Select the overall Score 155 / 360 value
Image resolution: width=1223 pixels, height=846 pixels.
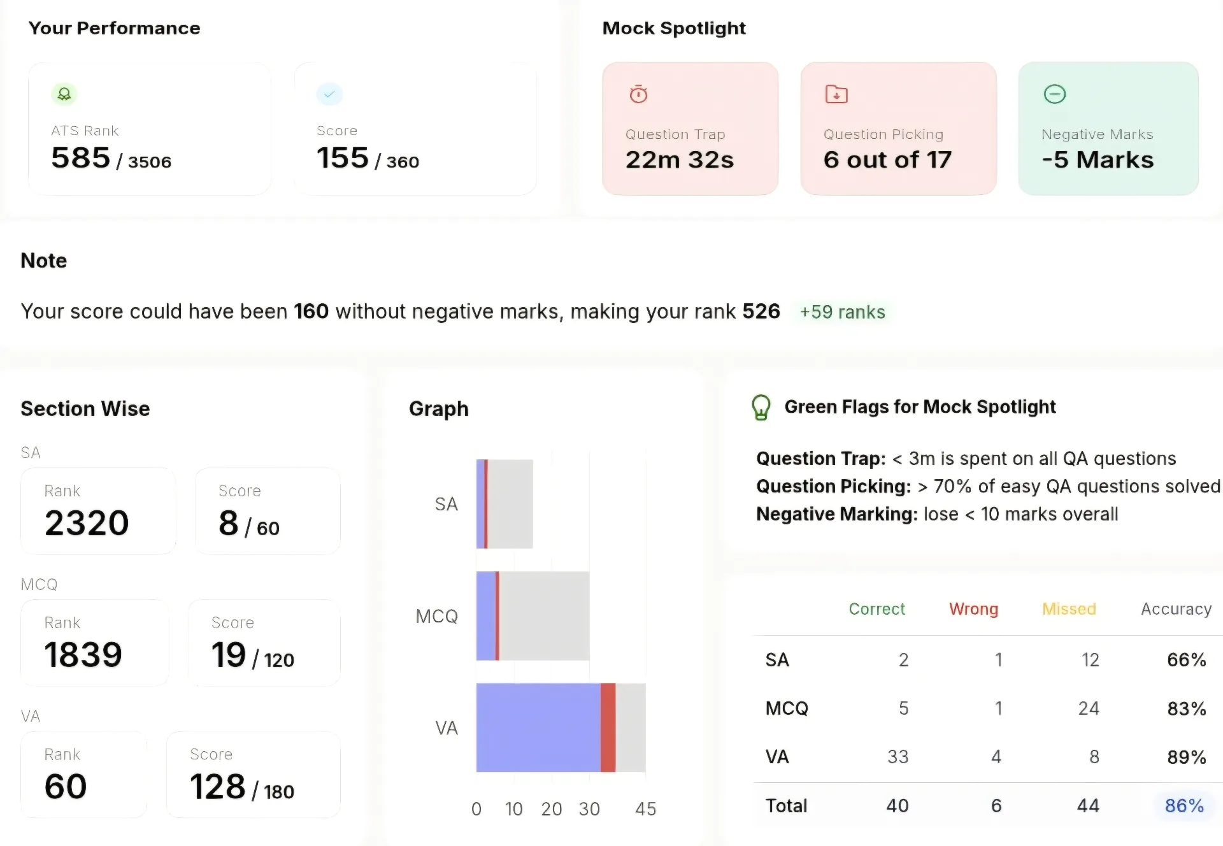(x=368, y=158)
